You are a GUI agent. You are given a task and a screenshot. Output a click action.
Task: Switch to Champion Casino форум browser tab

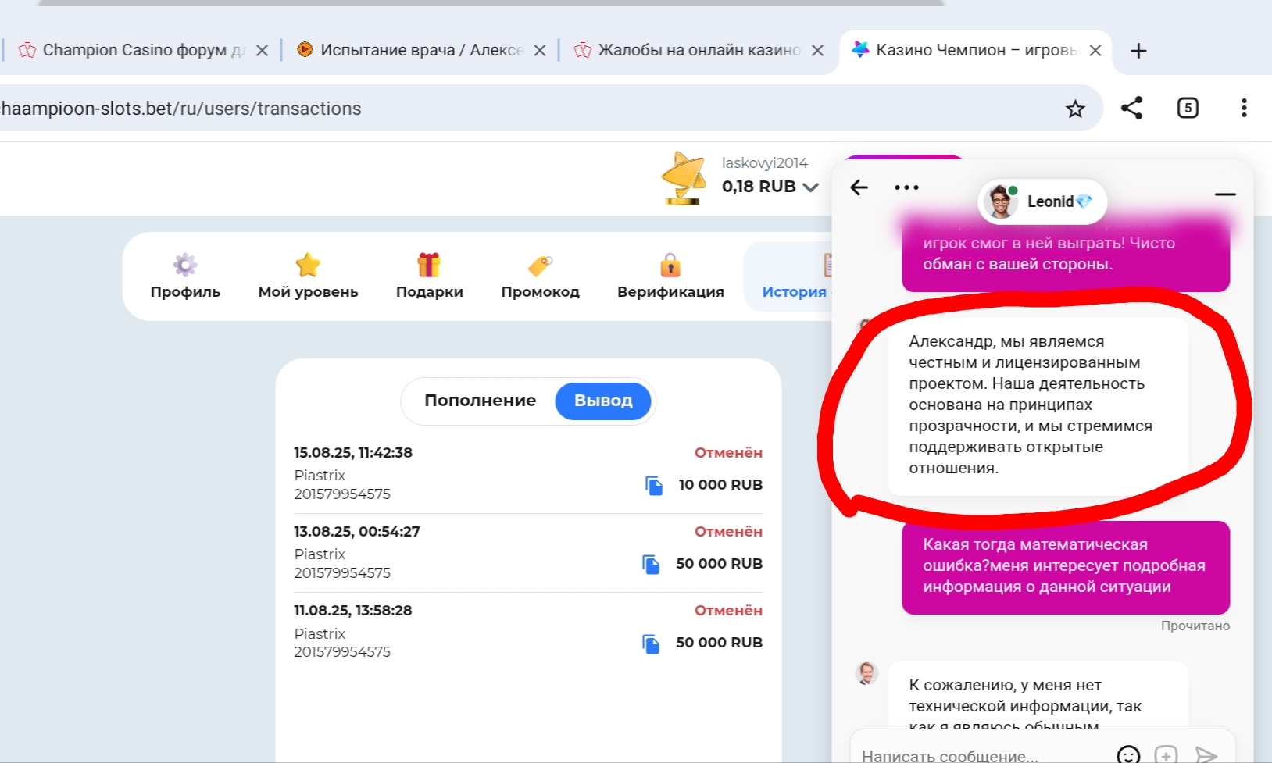(x=133, y=50)
